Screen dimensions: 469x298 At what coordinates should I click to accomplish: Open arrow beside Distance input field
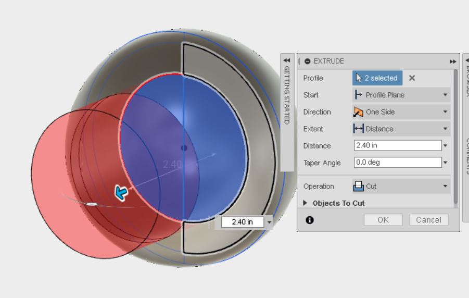446,146
